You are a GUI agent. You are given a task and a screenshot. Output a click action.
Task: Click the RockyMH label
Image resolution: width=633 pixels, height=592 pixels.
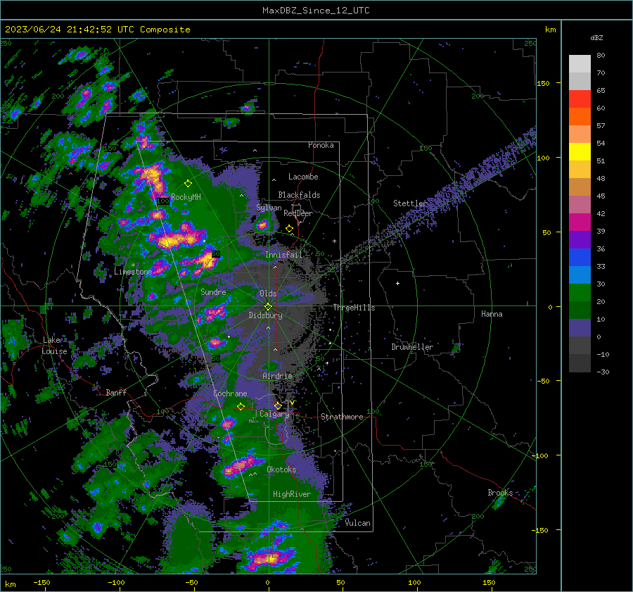(x=186, y=197)
